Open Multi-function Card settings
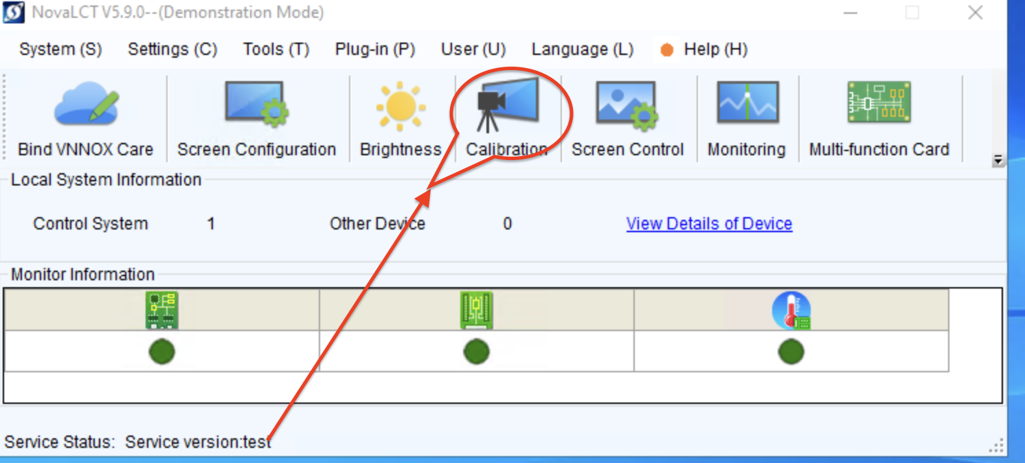The width and height of the screenshot is (1025, 463). [x=879, y=119]
